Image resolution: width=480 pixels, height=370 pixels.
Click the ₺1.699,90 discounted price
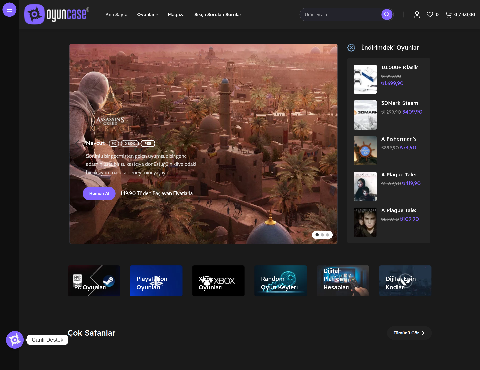pos(392,83)
